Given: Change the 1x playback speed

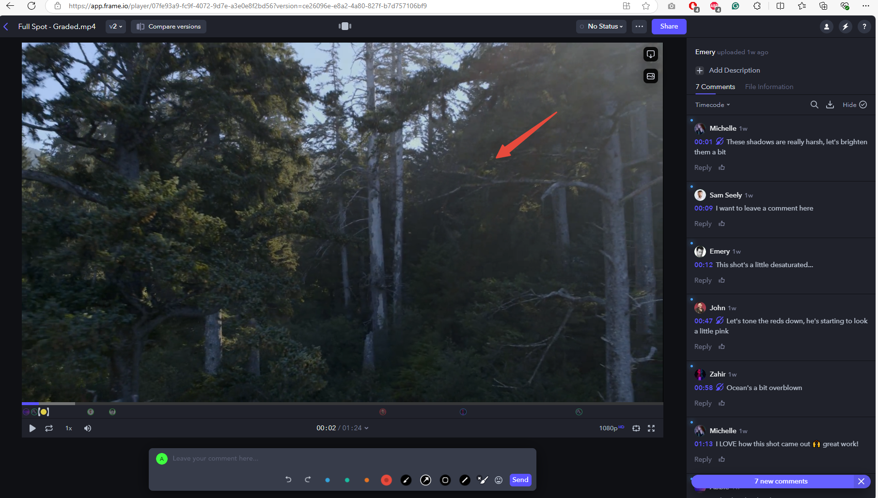Looking at the screenshot, I should point(69,428).
